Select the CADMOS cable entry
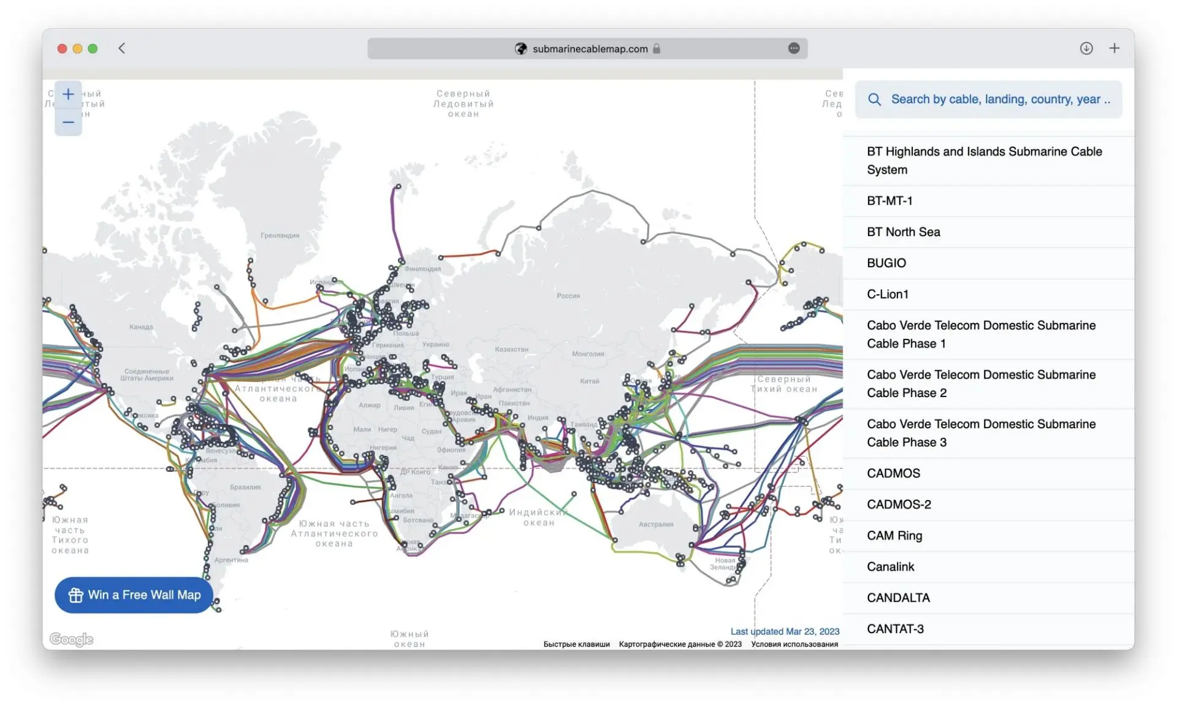The width and height of the screenshot is (1177, 706). point(988,474)
